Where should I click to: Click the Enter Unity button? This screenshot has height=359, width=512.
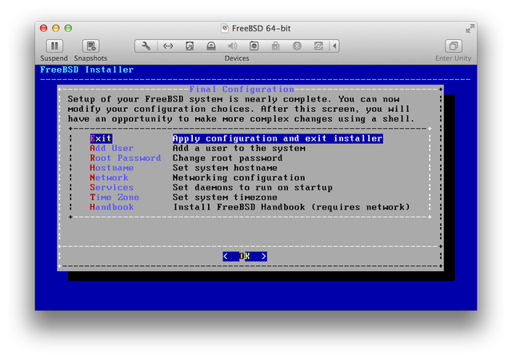coord(454,46)
